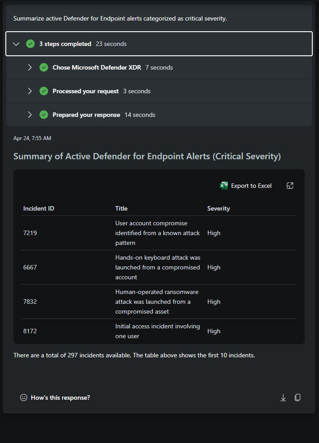
Task: Expand the Chose Microsoft Defender XDR step
Action: click(30, 67)
